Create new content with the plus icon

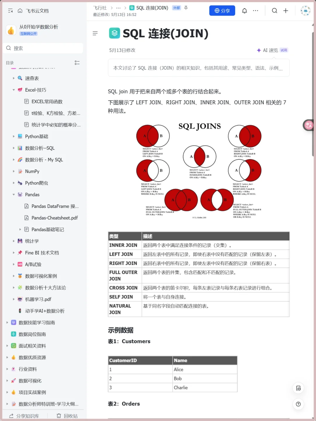[x=286, y=11]
